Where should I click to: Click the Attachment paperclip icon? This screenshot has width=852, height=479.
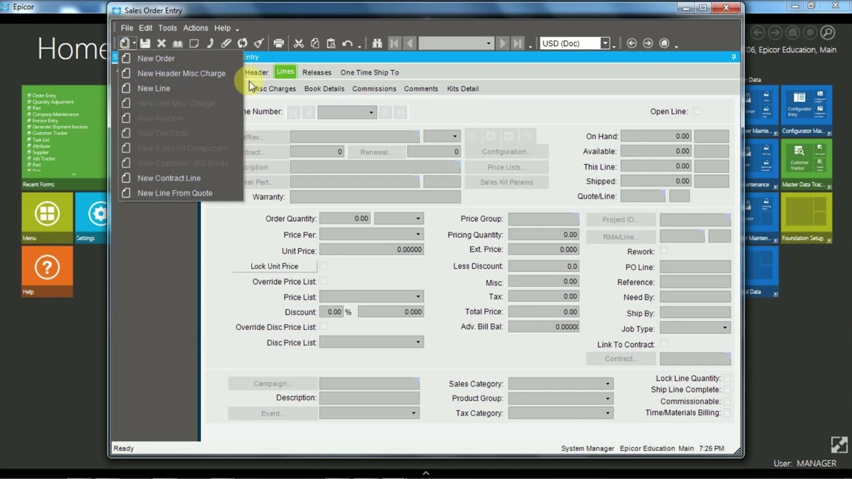coord(226,43)
